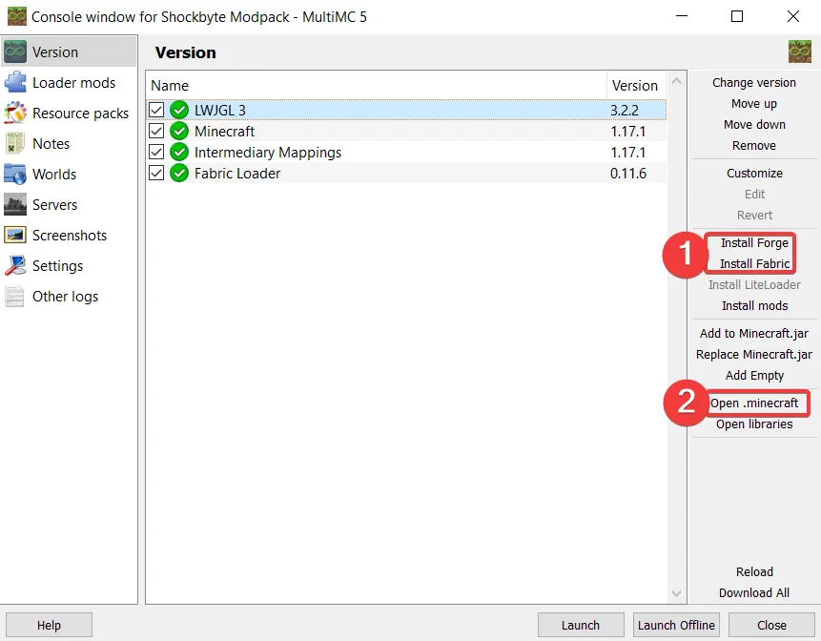Viewport: 821px width, 641px height.
Task: Sort list by Version column header
Action: (636, 85)
